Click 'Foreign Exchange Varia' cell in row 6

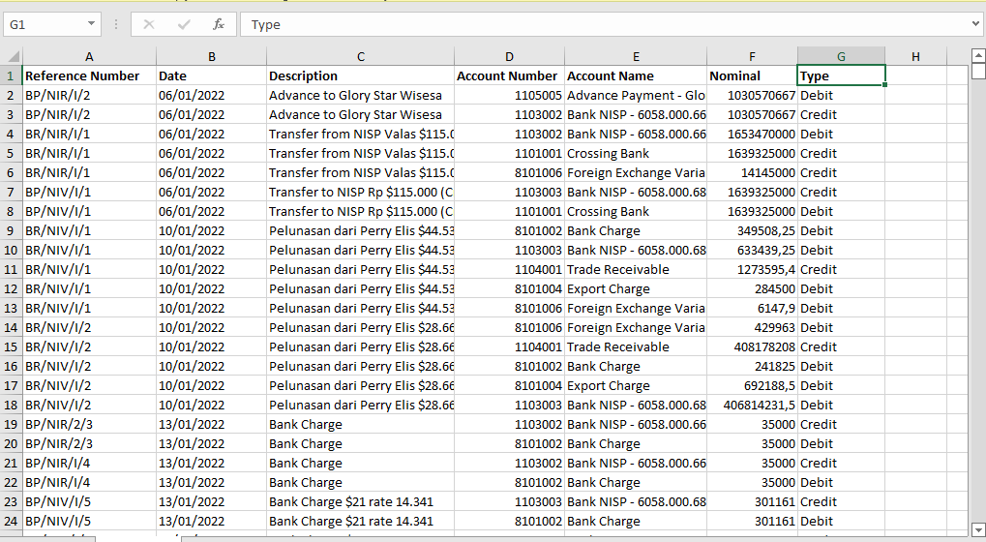click(636, 173)
